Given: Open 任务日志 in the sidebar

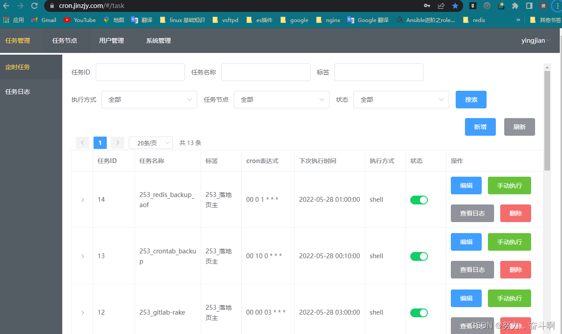Looking at the screenshot, I should click(31, 92).
